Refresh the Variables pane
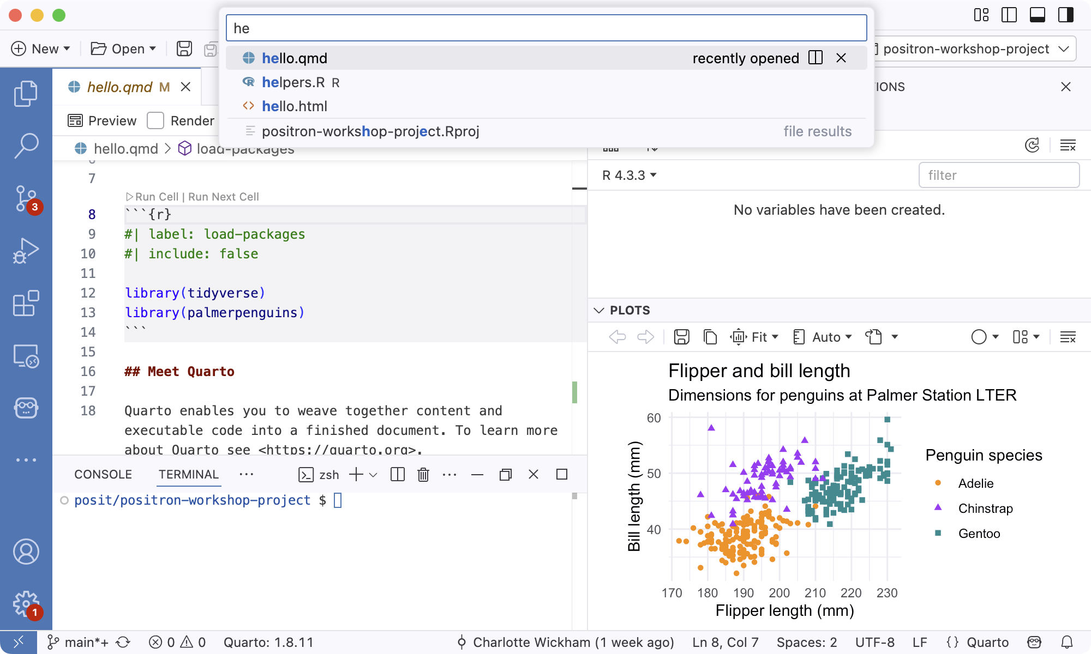The height and width of the screenshot is (654, 1091). pos(1032,146)
